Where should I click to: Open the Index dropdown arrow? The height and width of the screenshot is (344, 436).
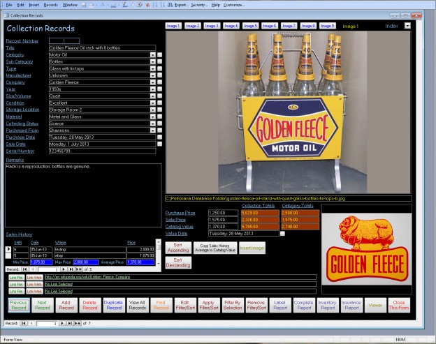(407, 26)
